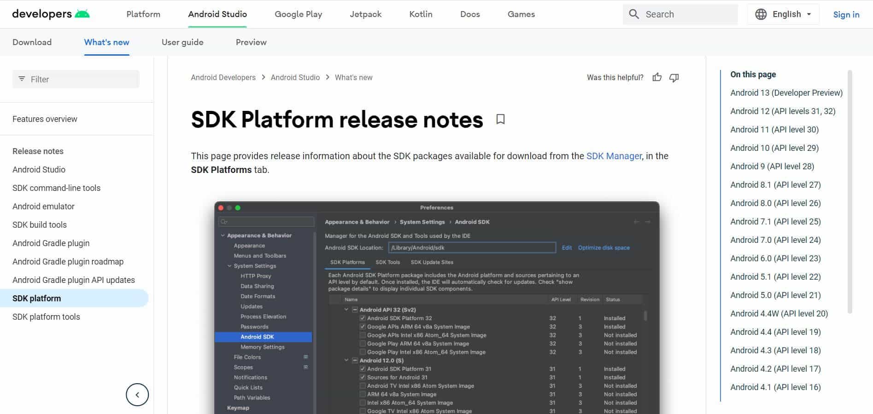Viewport: 873px width, 414px height.
Task: Open Android Gradle plugin page
Action: (51, 243)
